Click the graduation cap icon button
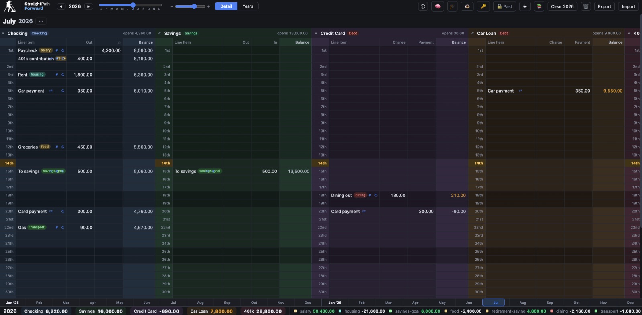 click(x=452, y=6)
